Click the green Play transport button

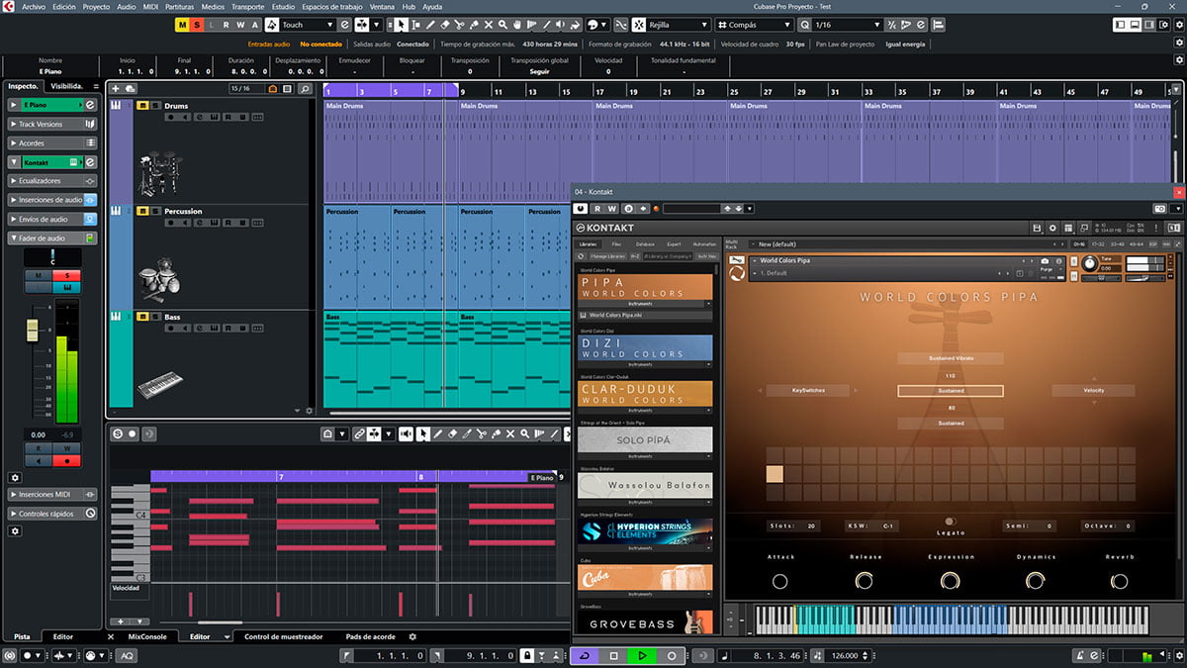point(642,655)
